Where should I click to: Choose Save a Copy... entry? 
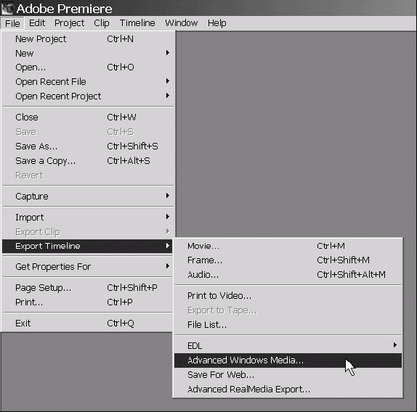tap(88, 160)
